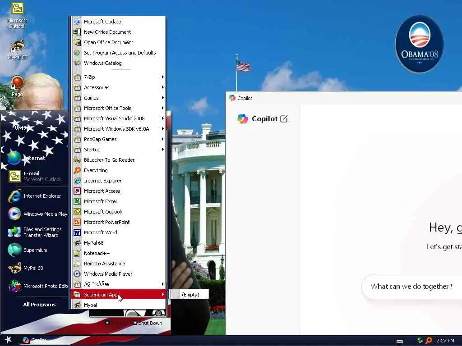Choose the Notepad++ menu entry
The width and height of the screenshot is (462, 346).
click(x=118, y=253)
